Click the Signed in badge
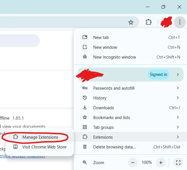Screen dimensions: 187x170 click(x=158, y=74)
